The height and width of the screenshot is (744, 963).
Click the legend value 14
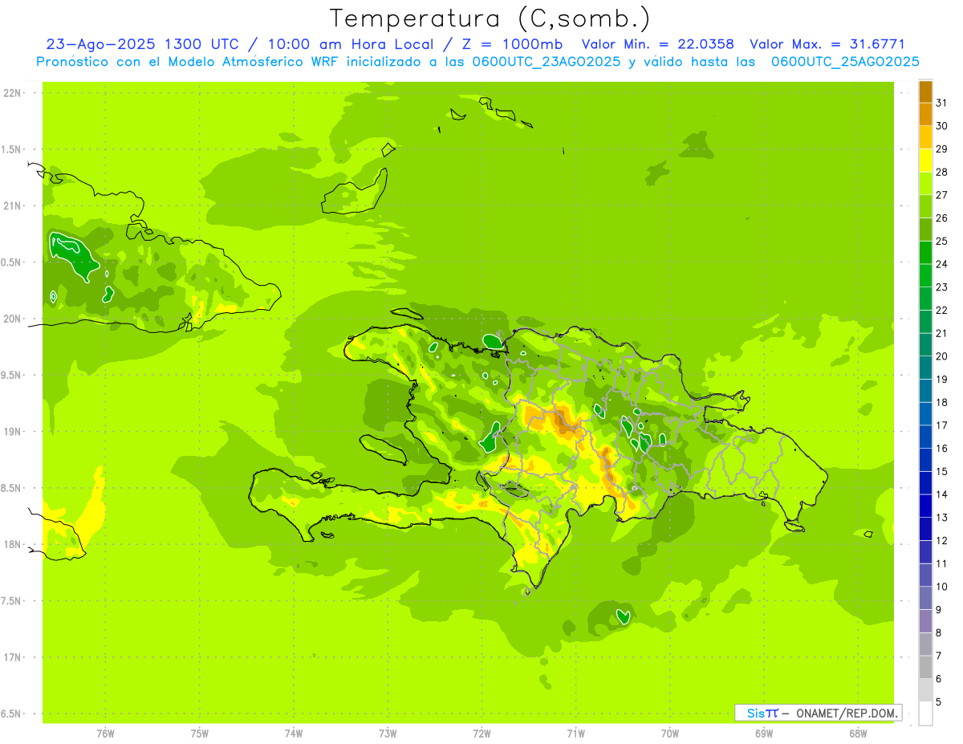[942, 494]
